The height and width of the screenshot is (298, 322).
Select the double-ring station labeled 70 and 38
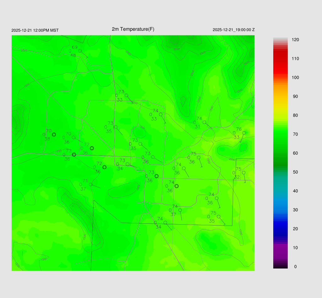pos(54,135)
